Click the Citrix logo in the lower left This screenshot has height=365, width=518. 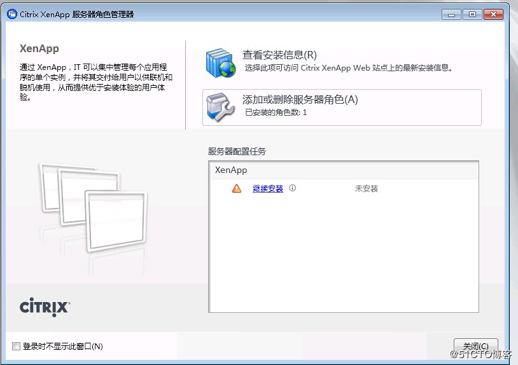[x=45, y=307]
